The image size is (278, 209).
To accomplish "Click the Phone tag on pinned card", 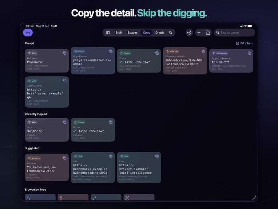I will point(125,53).
